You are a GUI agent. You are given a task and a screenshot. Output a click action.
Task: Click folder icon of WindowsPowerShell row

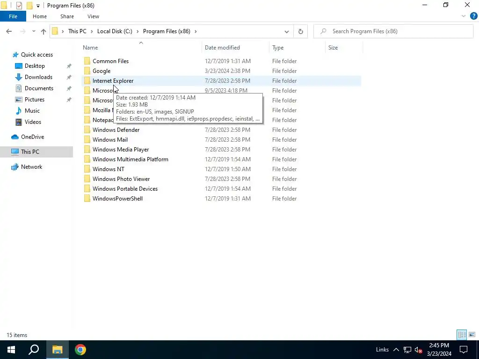[87, 199]
